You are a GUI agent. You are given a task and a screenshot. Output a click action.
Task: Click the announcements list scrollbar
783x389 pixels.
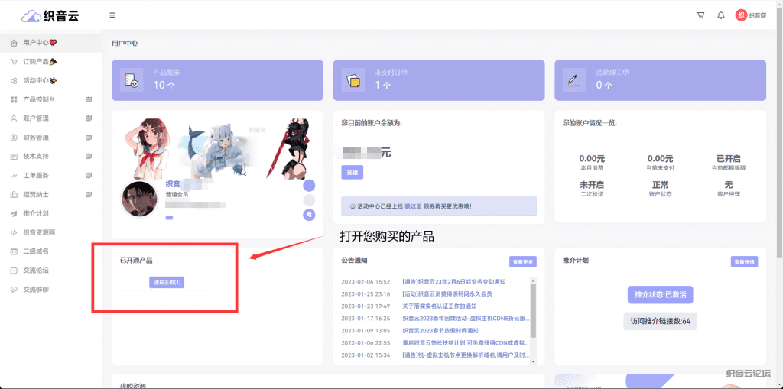(x=533, y=310)
